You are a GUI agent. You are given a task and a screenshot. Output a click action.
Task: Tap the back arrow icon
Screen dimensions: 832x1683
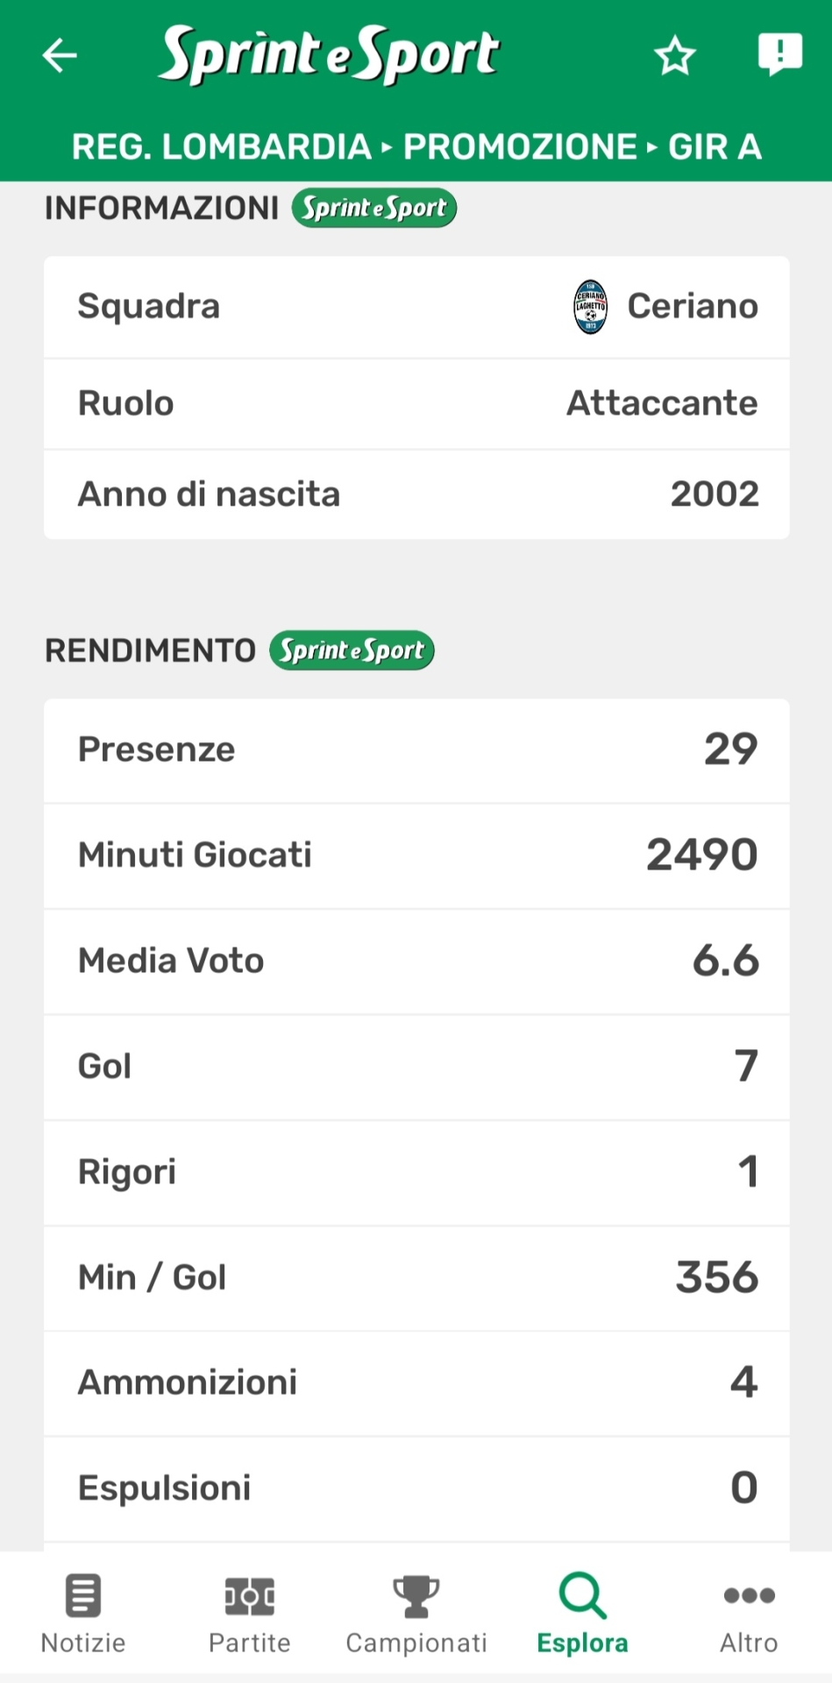tap(60, 55)
